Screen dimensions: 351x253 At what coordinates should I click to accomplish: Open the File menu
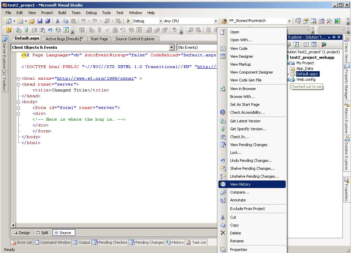click(x=8, y=13)
